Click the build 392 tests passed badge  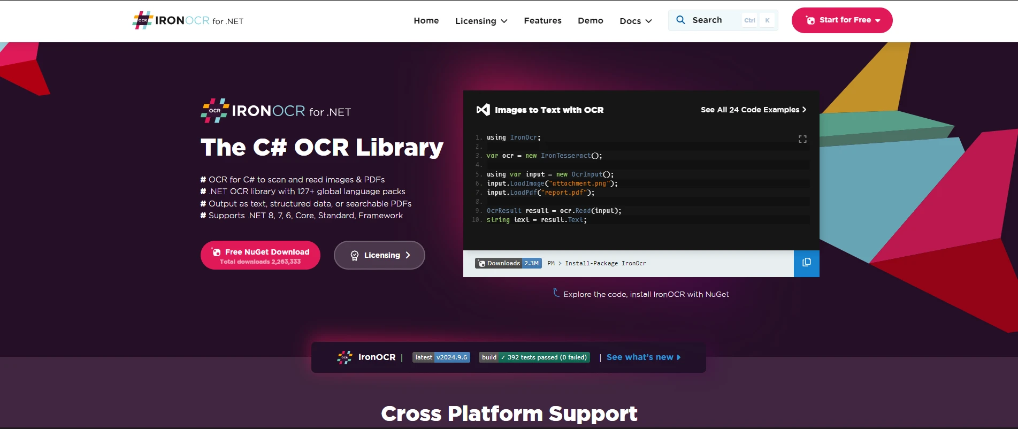point(534,357)
